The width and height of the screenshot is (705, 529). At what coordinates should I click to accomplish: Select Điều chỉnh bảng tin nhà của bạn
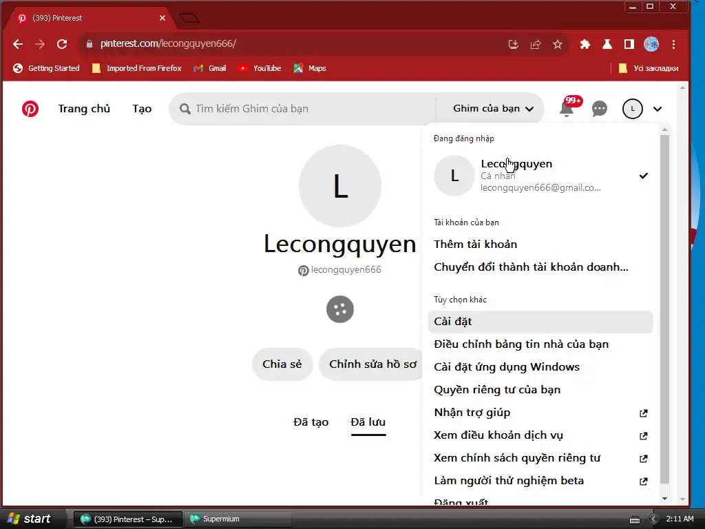tap(521, 344)
